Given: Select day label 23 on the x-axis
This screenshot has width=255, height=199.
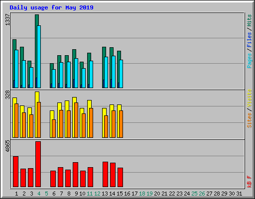Looking at the screenshot, I should tap(179, 194).
